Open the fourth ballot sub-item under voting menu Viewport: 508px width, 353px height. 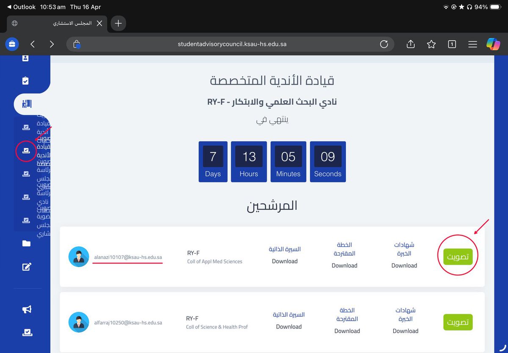click(x=26, y=197)
